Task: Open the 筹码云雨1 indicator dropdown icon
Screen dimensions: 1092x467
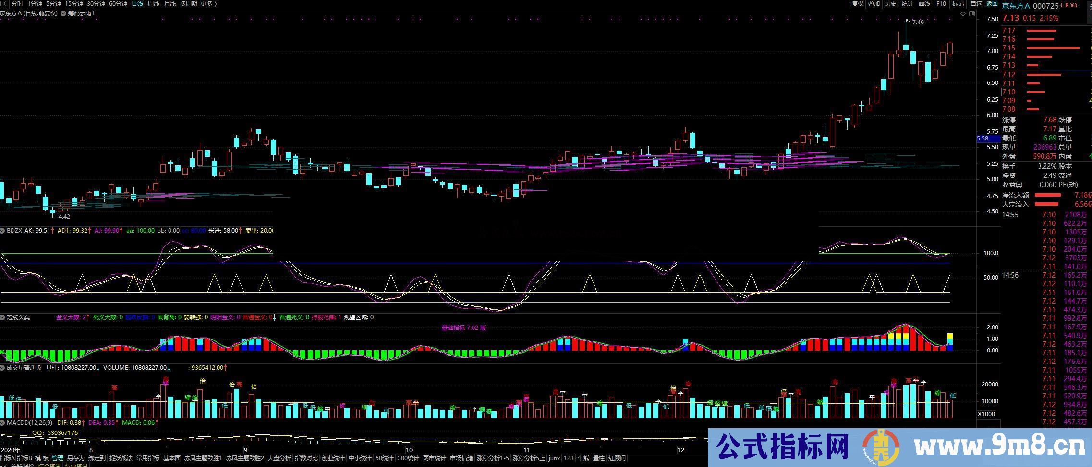Action: coord(63,13)
